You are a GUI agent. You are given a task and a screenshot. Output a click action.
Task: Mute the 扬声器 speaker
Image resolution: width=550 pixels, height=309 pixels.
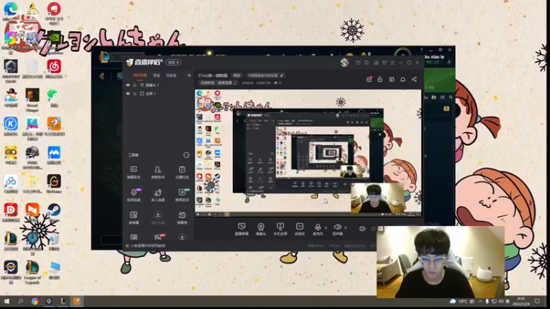pyautogui.click(x=337, y=229)
